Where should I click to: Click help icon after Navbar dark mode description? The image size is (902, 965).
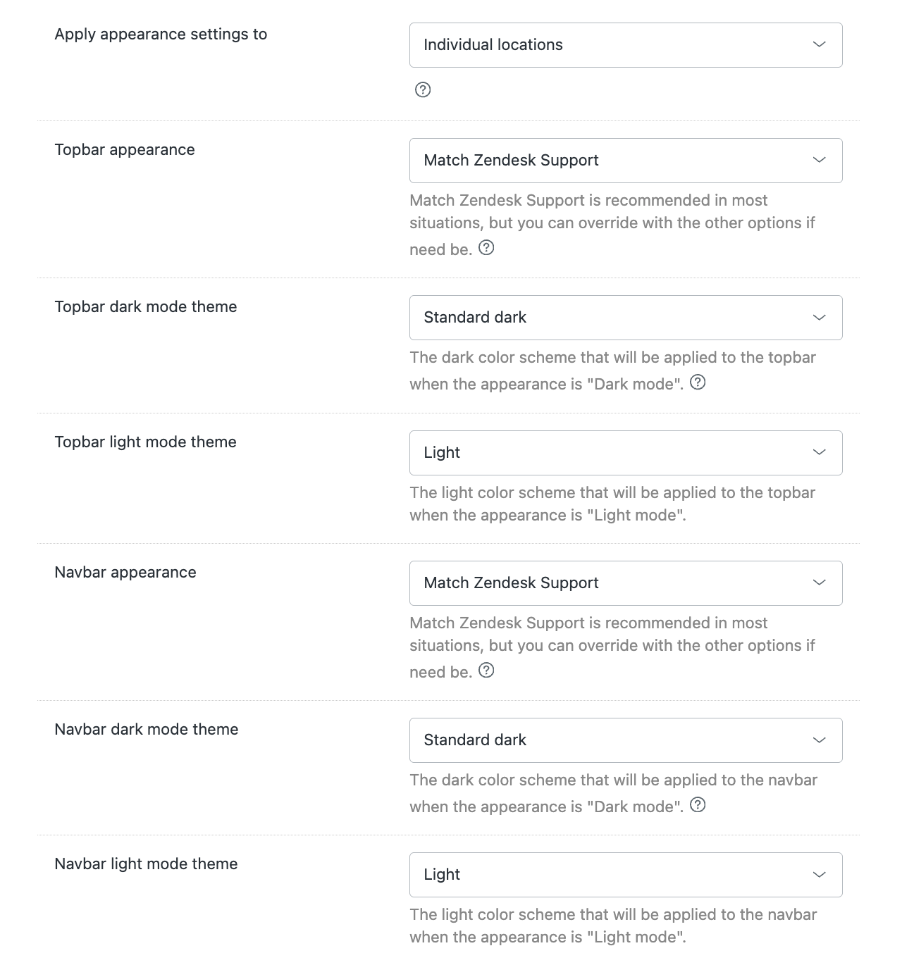point(698,805)
